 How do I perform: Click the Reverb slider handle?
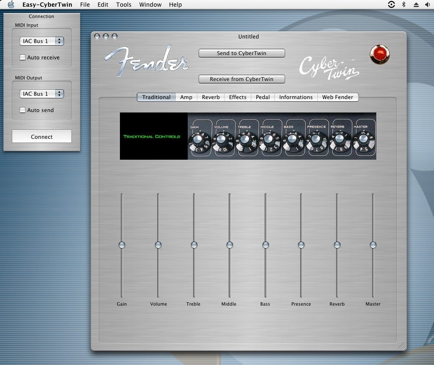point(337,245)
